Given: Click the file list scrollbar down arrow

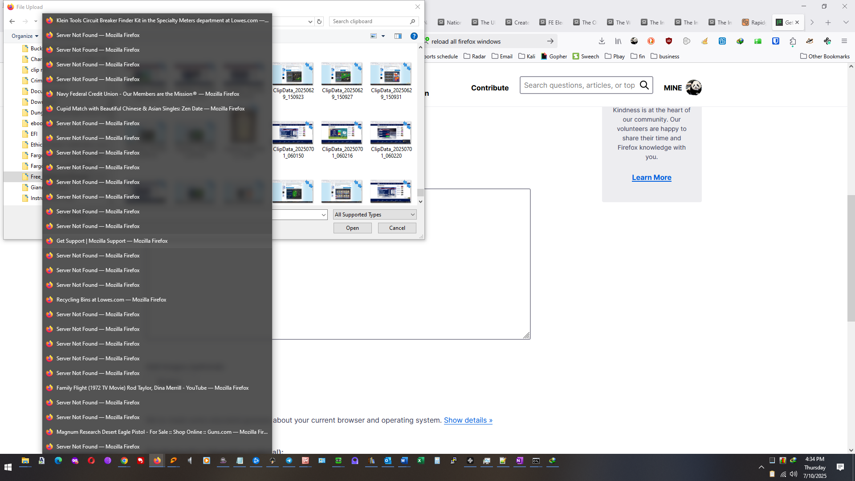Looking at the screenshot, I should 420,202.
